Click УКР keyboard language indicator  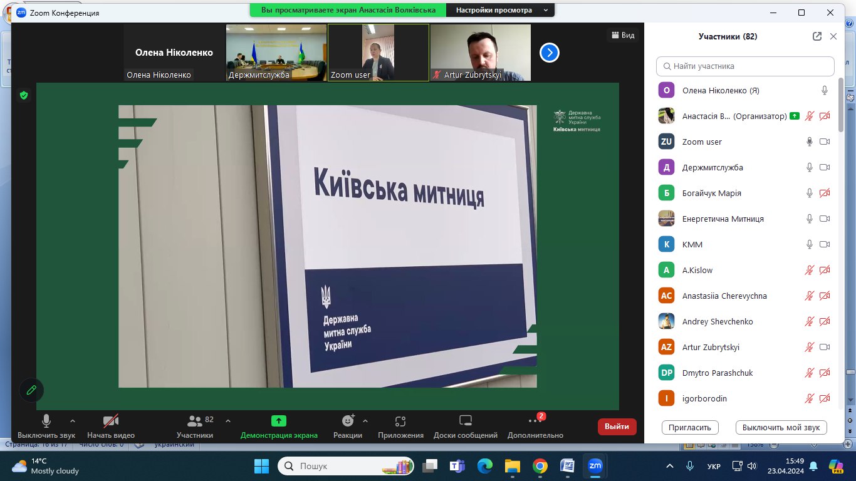coord(713,467)
